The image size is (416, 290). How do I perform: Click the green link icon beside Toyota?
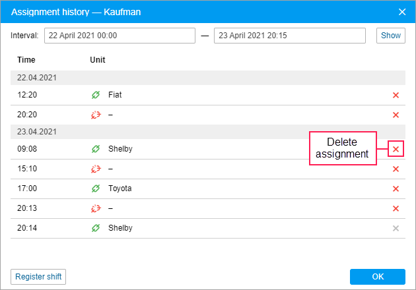click(x=95, y=188)
